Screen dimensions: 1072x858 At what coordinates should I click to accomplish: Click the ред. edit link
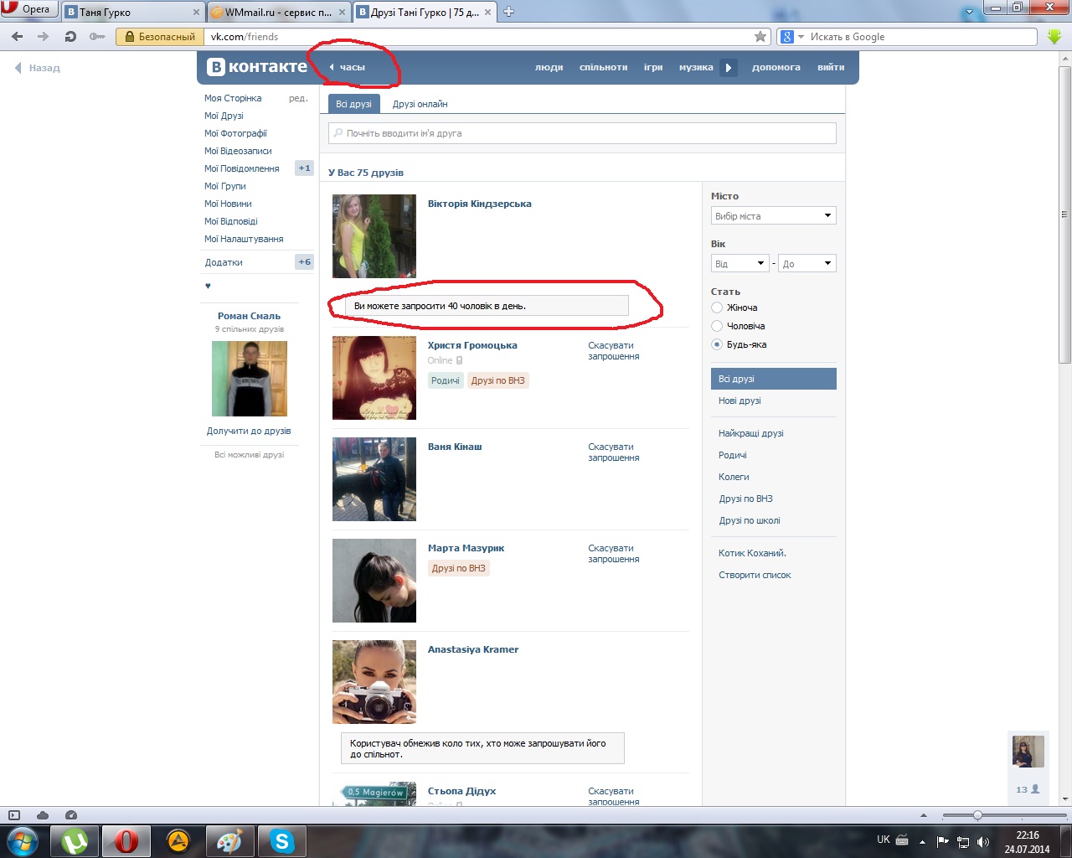(x=298, y=98)
